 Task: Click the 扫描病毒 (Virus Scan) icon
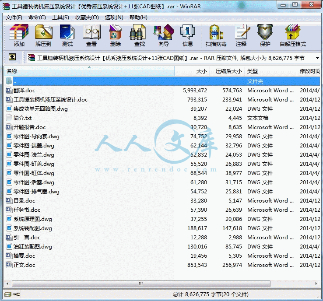point(216,32)
